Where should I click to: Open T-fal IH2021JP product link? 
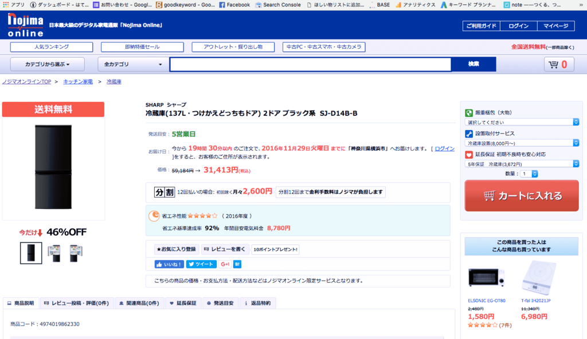(x=536, y=301)
